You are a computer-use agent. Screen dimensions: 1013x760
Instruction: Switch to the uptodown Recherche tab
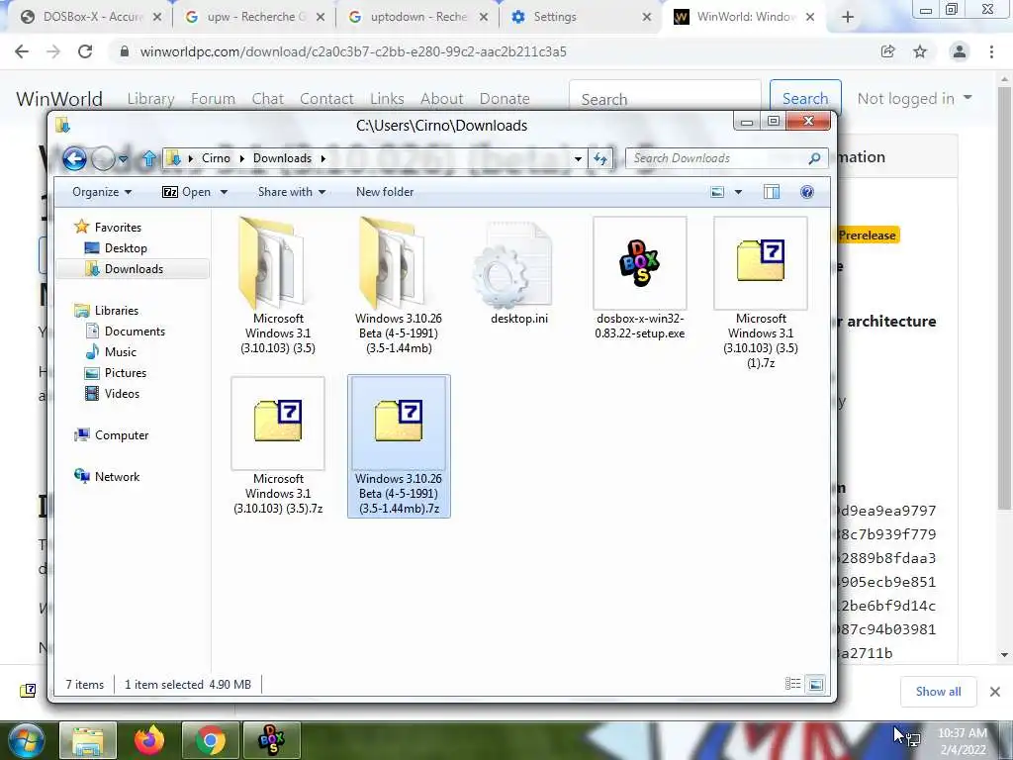[x=418, y=18]
